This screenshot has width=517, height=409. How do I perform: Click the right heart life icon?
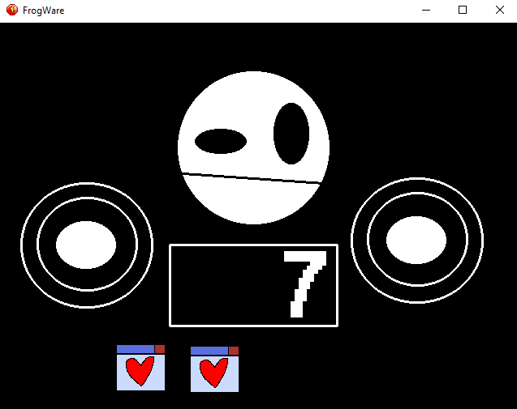(214, 369)
